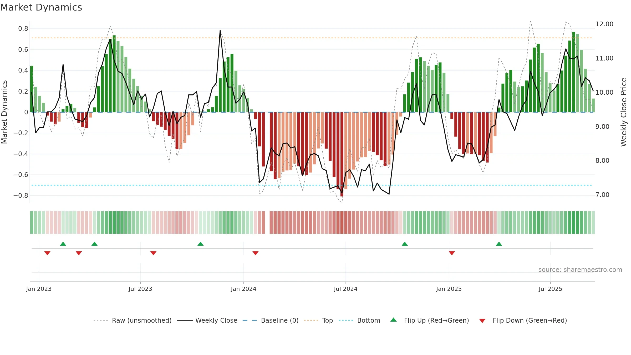This screenshot has height=355, width=631.
Task: Click the green flip-up marker in late 2023
Action: coord(201,244)
